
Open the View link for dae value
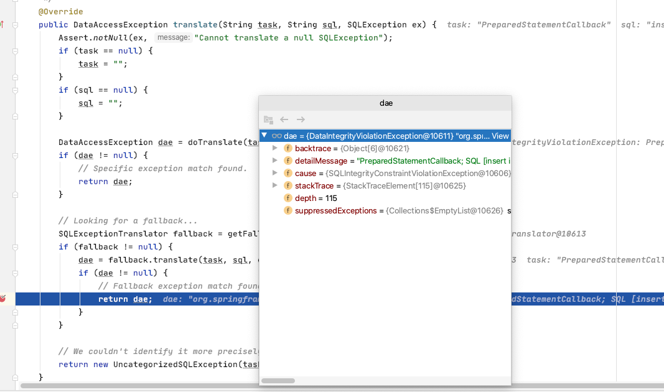[500, 136]
